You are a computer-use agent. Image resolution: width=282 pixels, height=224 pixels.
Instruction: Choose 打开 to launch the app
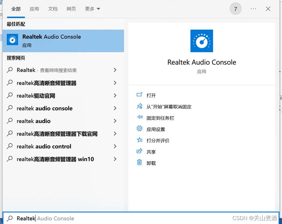(151, 95)
